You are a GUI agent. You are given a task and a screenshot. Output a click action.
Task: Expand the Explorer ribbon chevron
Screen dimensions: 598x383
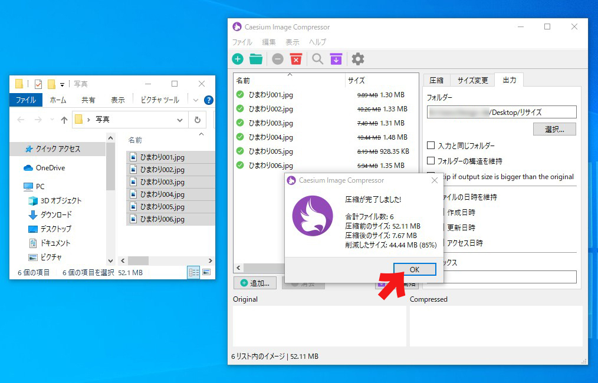196,100
